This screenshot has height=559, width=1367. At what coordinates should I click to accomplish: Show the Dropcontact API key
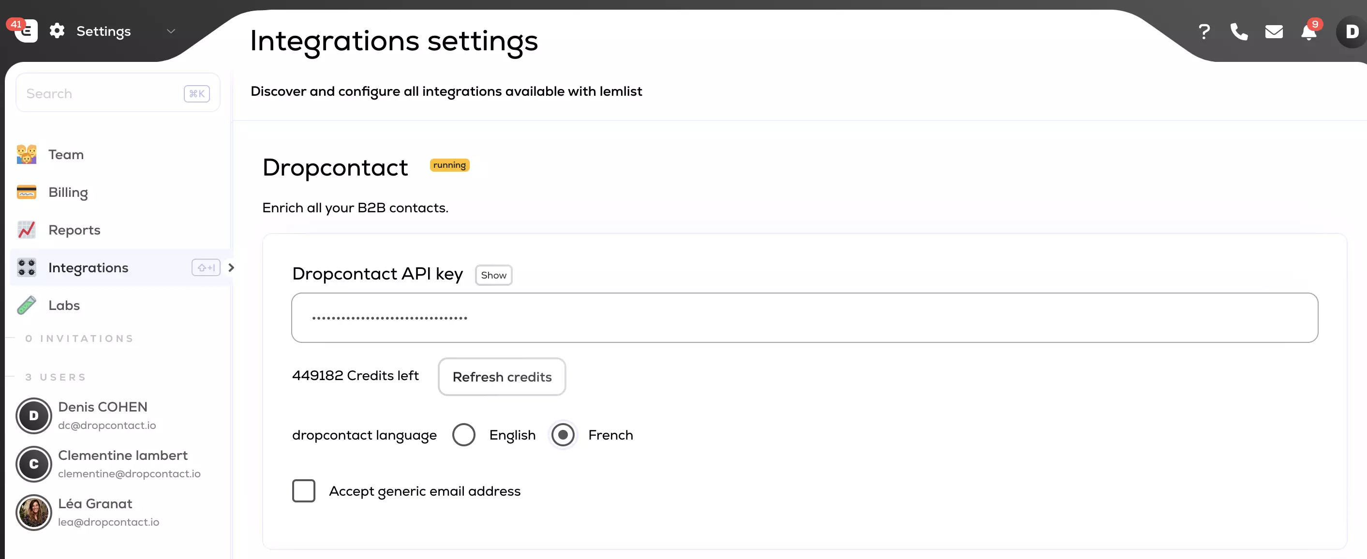[493, 275]
